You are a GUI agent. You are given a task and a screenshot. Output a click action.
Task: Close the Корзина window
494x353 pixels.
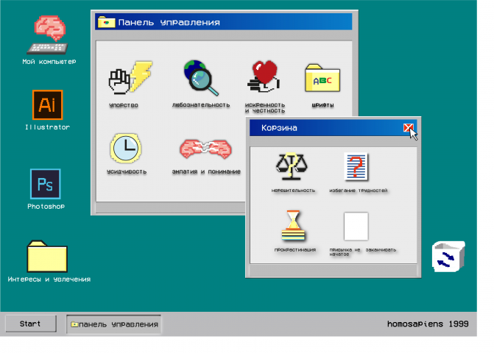coord(408,128)
